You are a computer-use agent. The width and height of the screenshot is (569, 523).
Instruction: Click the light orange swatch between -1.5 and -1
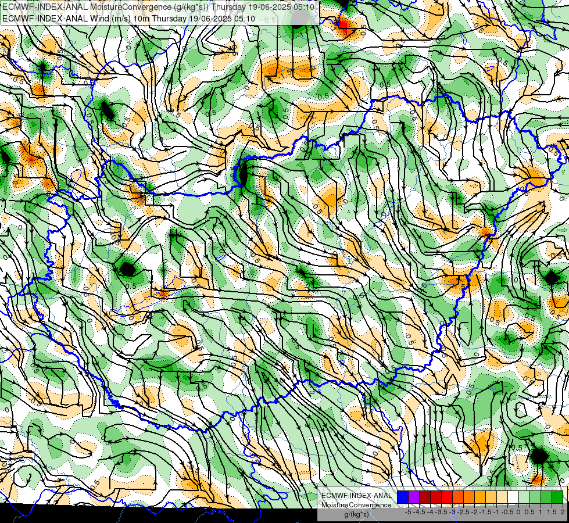coord(491,497)
